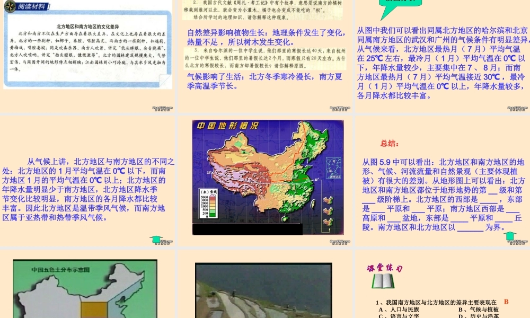This screenshot has width=530, height=318.
Task: Click green arrow icon under climate paragraph
Action: click(156, 240)
